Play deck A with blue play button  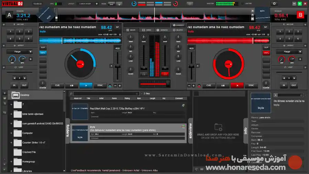pyautogui.click(x=86, y=85)
